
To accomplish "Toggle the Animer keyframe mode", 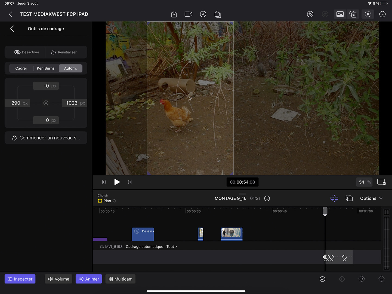I will tap(89, 279).
